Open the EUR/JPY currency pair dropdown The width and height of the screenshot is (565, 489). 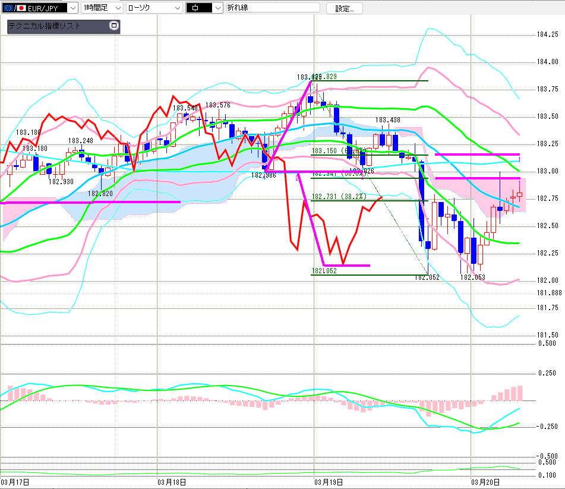[x=72, y=8]
